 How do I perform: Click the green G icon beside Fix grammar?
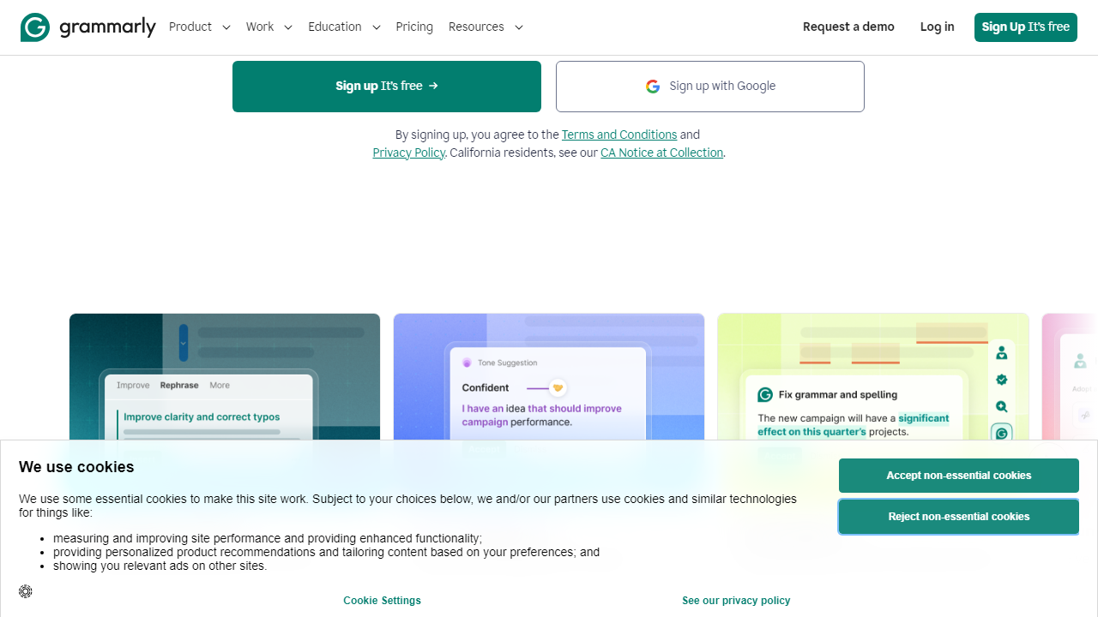pos(765,395)
